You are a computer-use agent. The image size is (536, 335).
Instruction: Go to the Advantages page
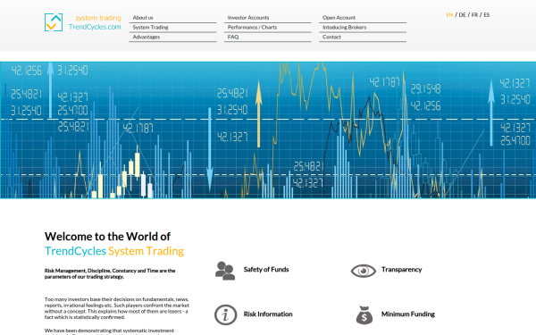point(172,37)
